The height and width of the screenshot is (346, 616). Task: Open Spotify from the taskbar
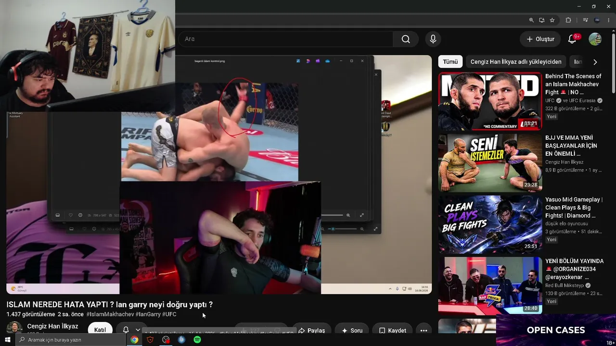(x=197, y=340)
